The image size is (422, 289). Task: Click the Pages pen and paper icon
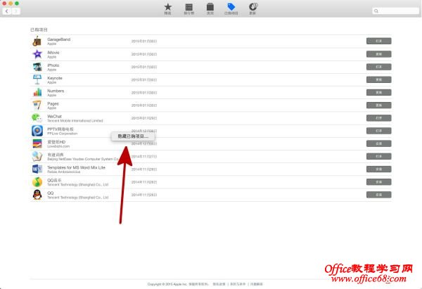(37, 105)
